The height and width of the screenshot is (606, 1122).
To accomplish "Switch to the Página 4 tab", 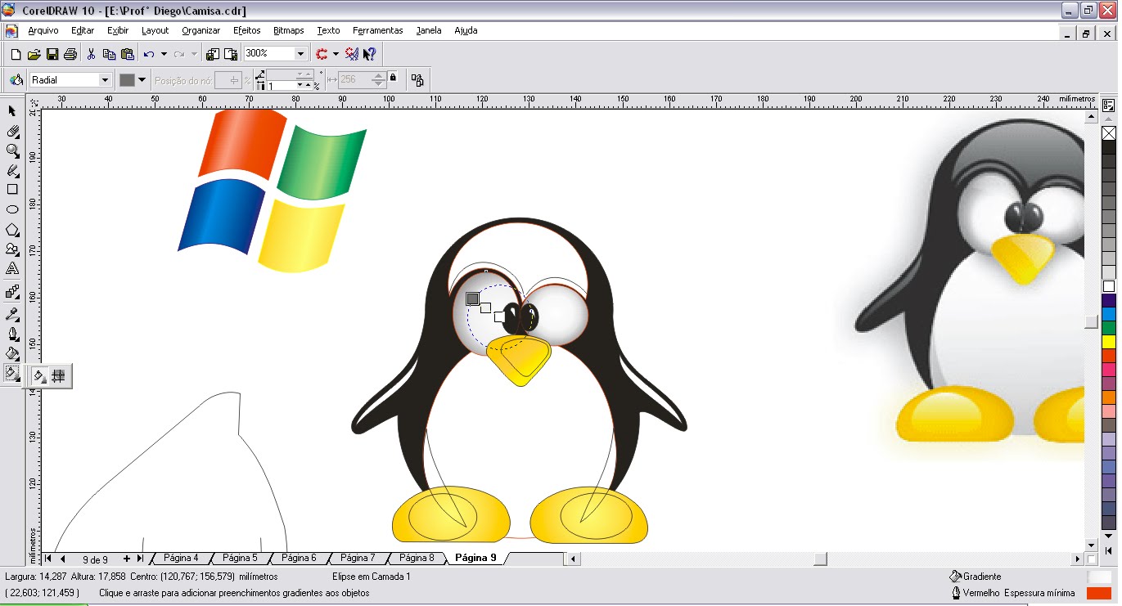I will [181, 558].
